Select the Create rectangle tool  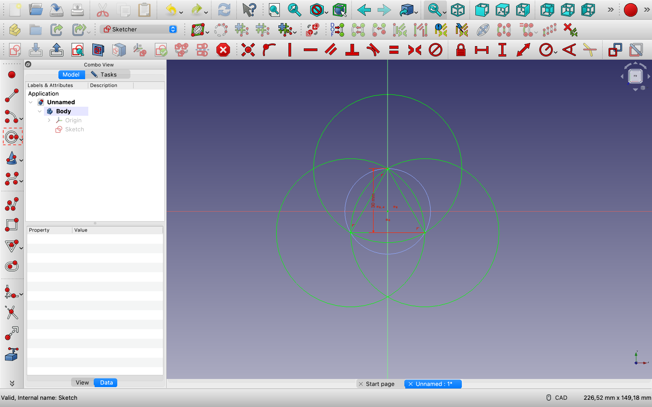[12, 225]
